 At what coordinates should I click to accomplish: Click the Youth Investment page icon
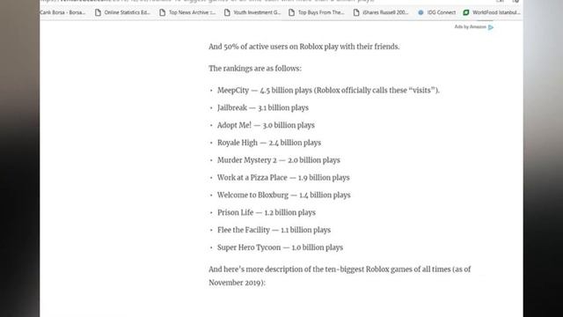click(227, 12)
